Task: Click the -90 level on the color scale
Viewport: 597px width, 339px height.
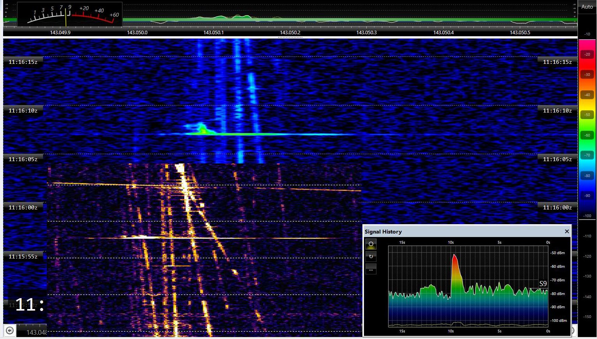Action: coord(587,196)
